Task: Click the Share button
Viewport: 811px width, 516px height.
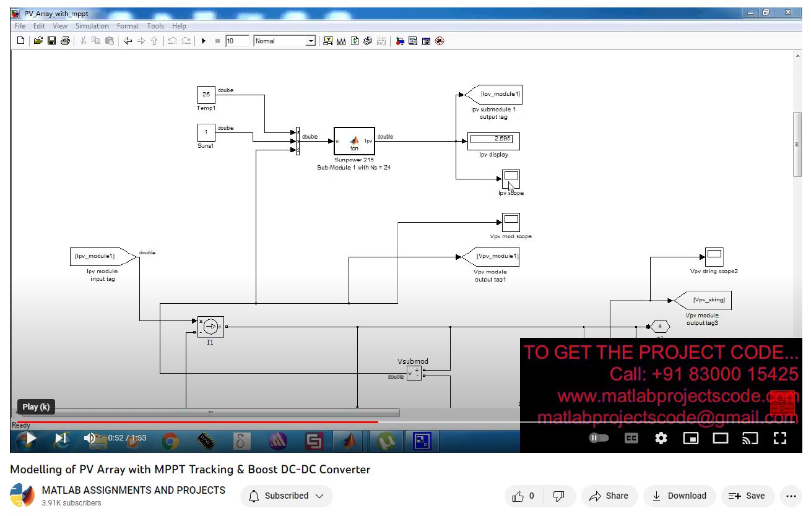Action: [x=609, y=496]
